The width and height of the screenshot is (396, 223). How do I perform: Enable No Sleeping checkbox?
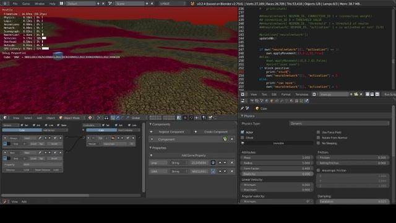click(318, 143)
